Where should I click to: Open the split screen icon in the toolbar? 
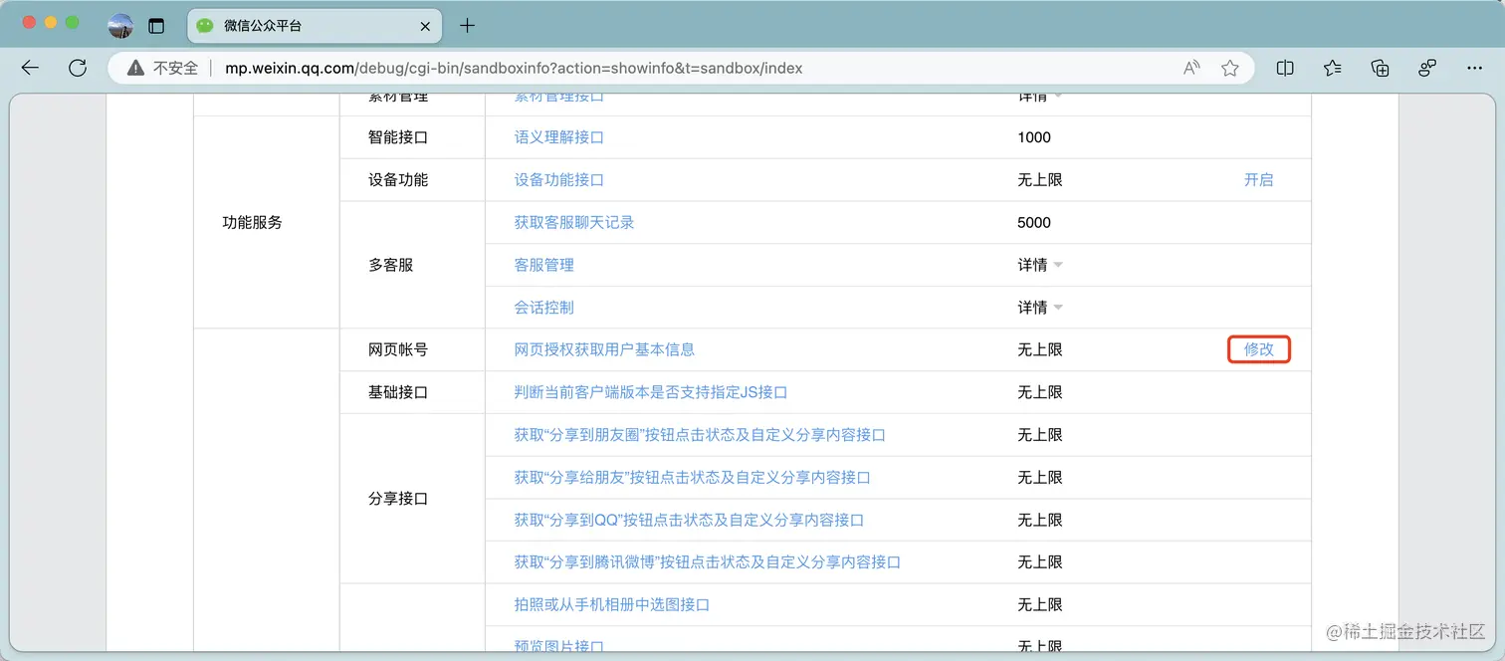[1284, 68]
